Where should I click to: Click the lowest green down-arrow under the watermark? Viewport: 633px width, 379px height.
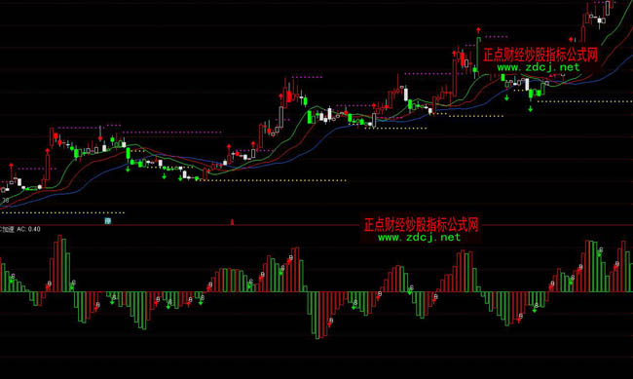(531, 109)
